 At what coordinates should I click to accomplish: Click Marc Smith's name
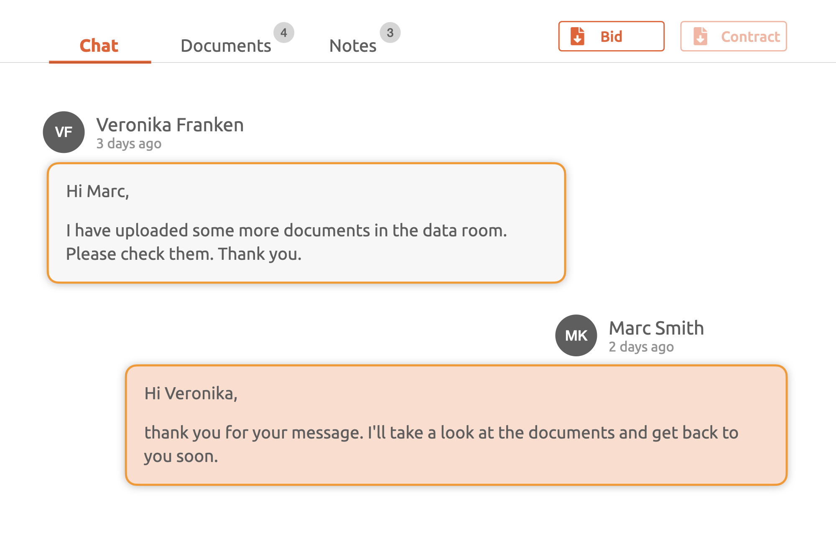[655, 328]
